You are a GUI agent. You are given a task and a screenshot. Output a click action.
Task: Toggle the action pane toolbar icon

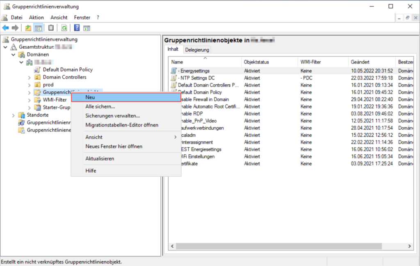(87, 28)
